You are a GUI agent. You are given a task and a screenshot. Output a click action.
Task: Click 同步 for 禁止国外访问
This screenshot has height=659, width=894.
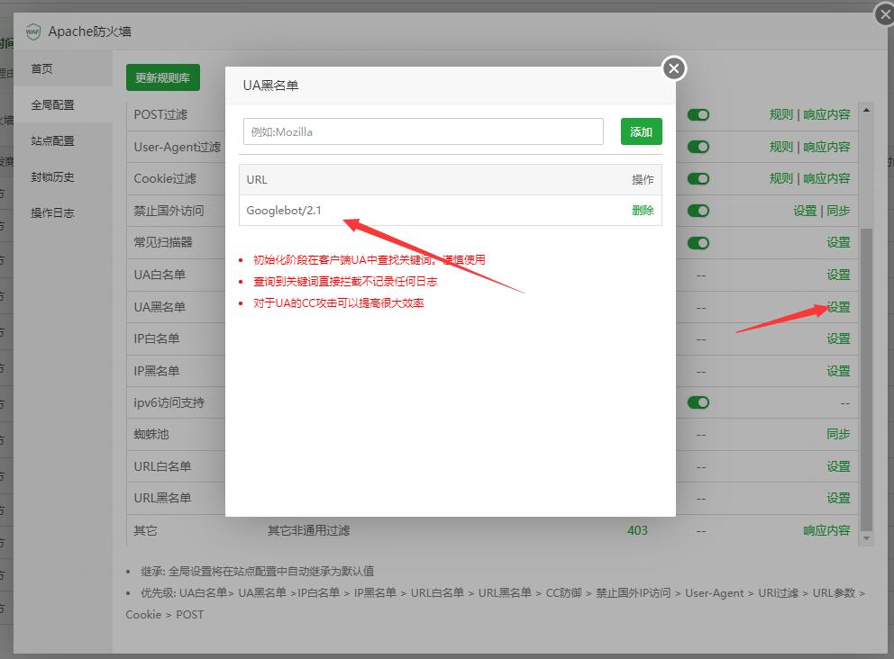(x=839, y=211)
